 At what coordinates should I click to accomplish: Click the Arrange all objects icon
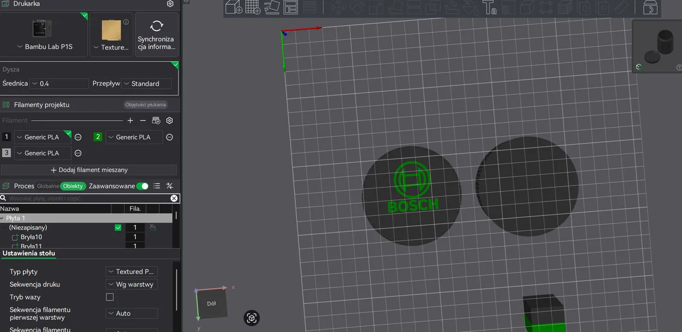[x=291, y=7]
